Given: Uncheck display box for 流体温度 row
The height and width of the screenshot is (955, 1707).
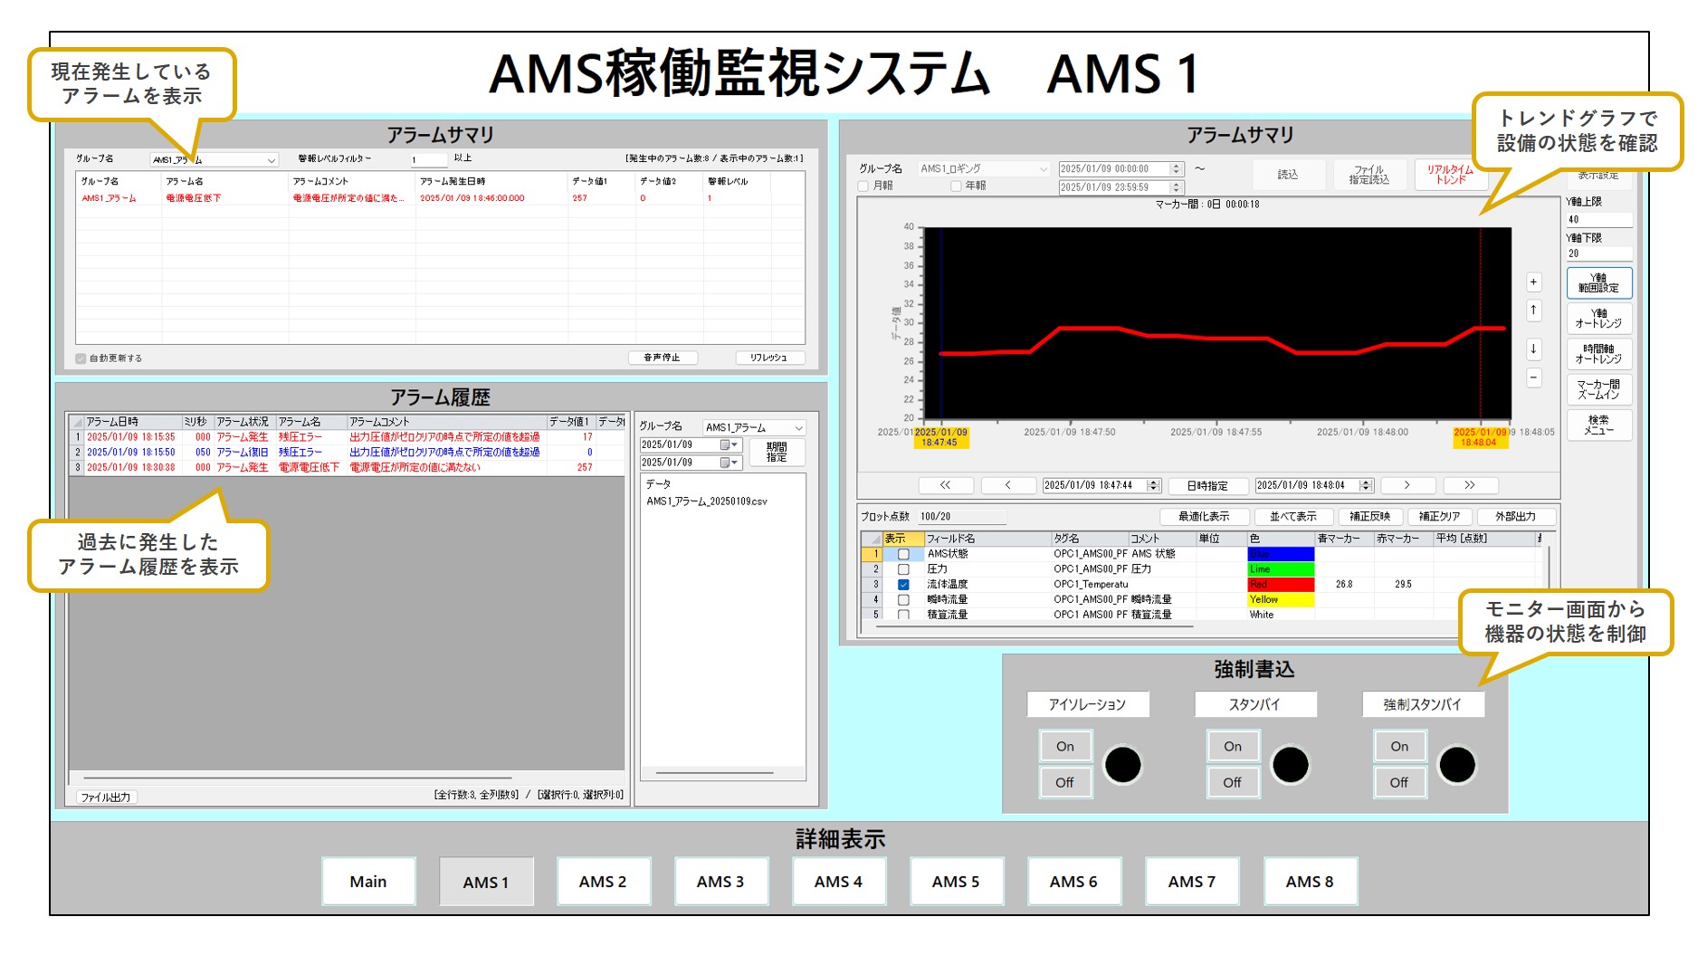Looking at the screenshot, I should [903, 585].
